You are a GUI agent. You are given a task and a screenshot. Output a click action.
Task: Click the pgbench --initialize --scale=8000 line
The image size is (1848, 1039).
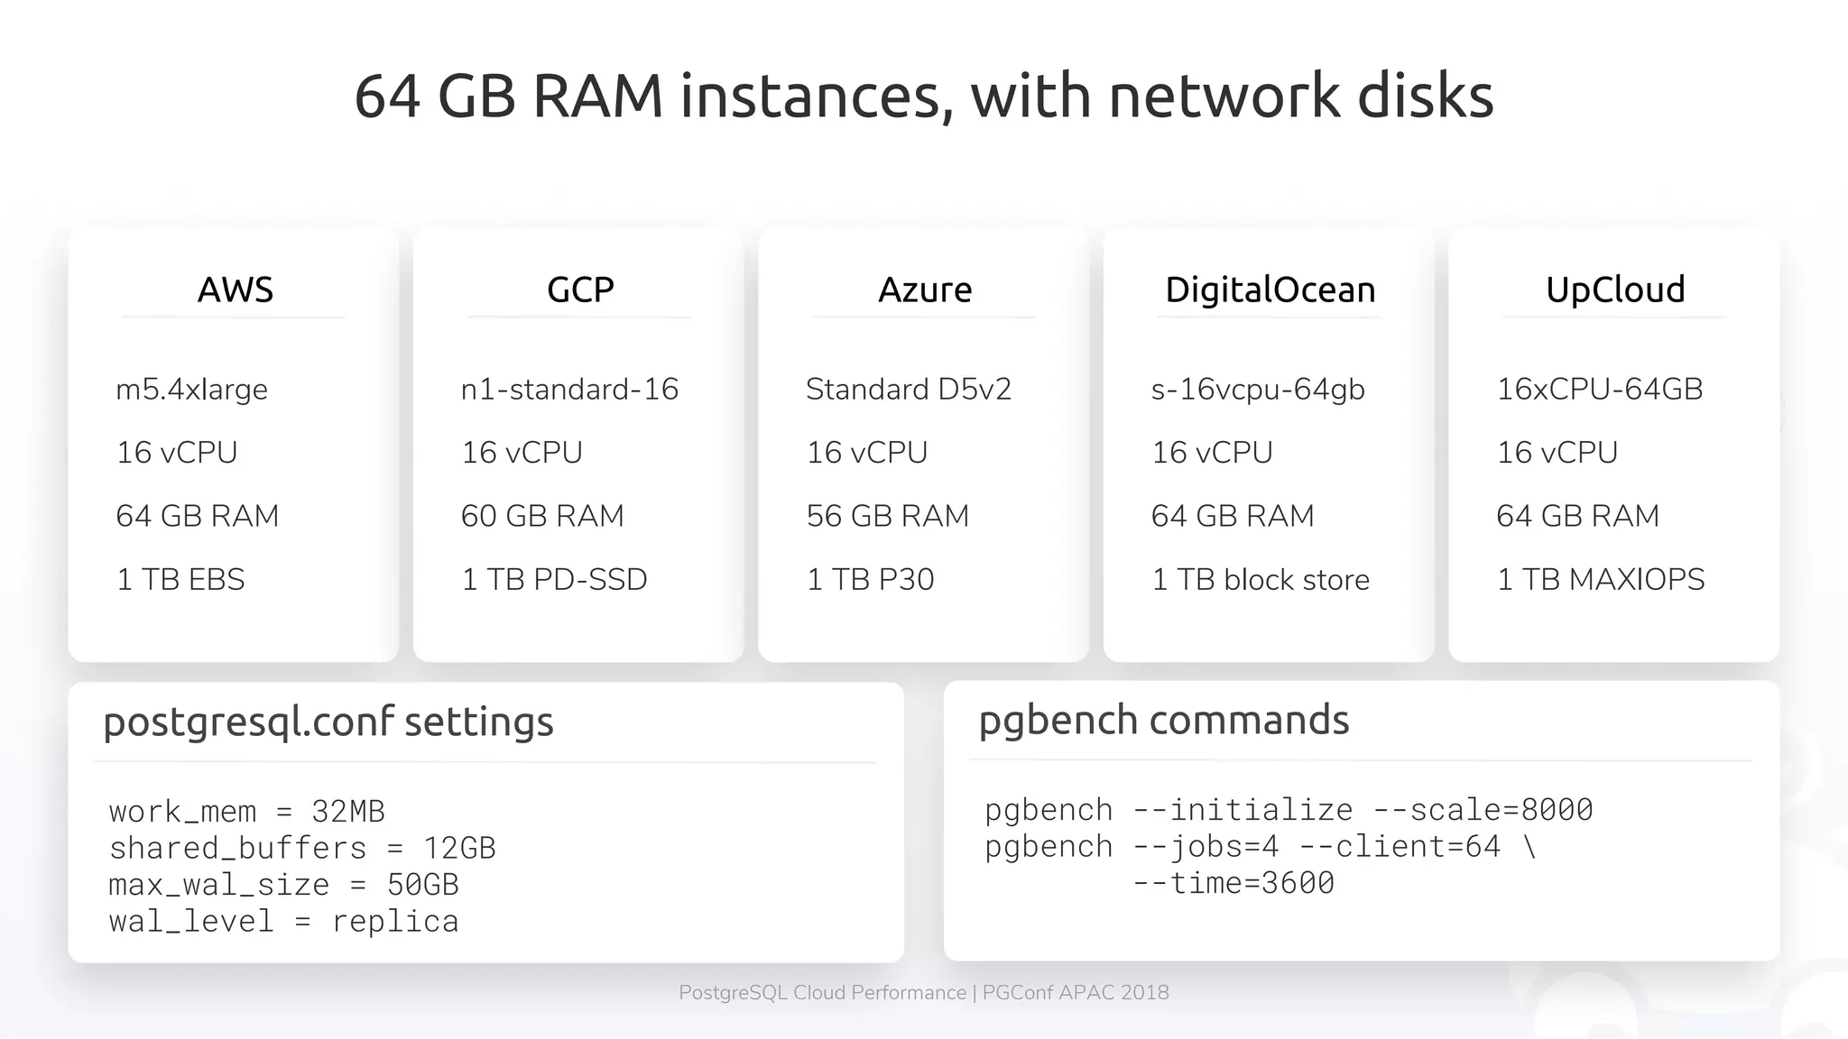pos(1288,810)
